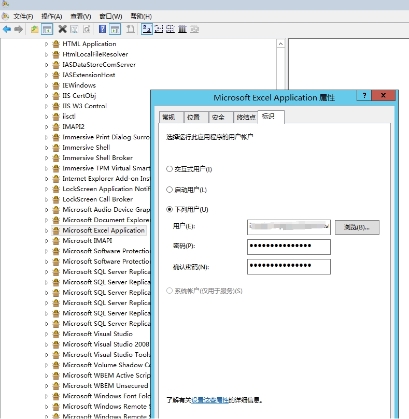The width and height of the screenshot is (409, 419).
Task: Click the Microsoft Visual Studio package icon
Action: click(x=56, y=334)
